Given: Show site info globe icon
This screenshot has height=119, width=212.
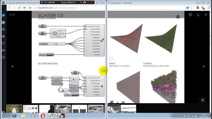Looking at the screenshot, I should [x=30, y=8].
